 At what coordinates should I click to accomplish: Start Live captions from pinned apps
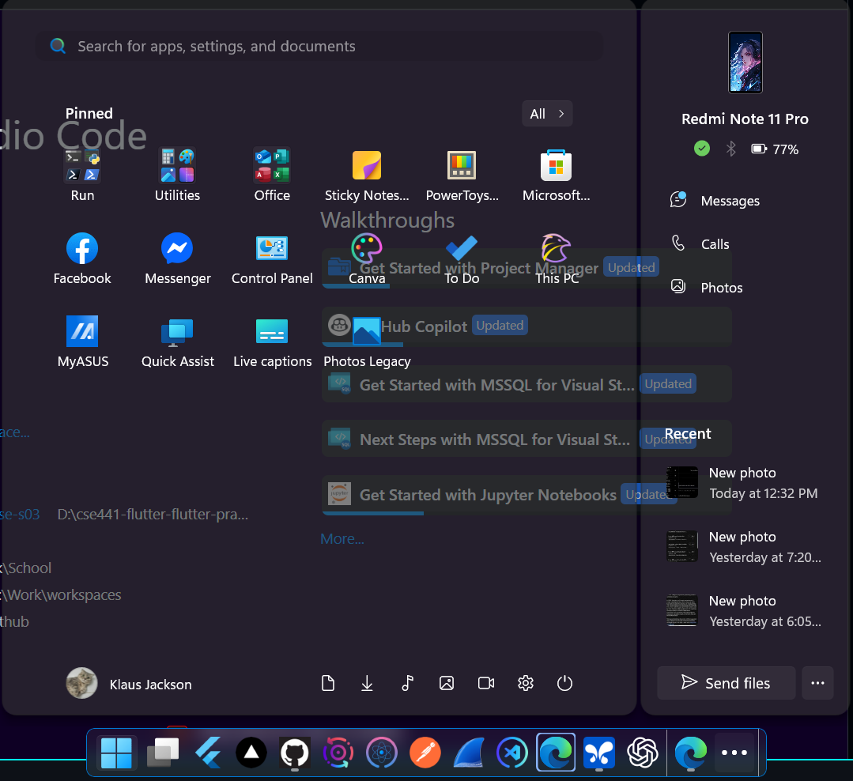[x=272, y=341]
